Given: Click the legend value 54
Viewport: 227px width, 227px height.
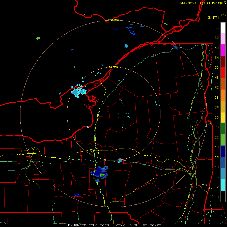Looking at the screenshot, I should pos(217,58).
